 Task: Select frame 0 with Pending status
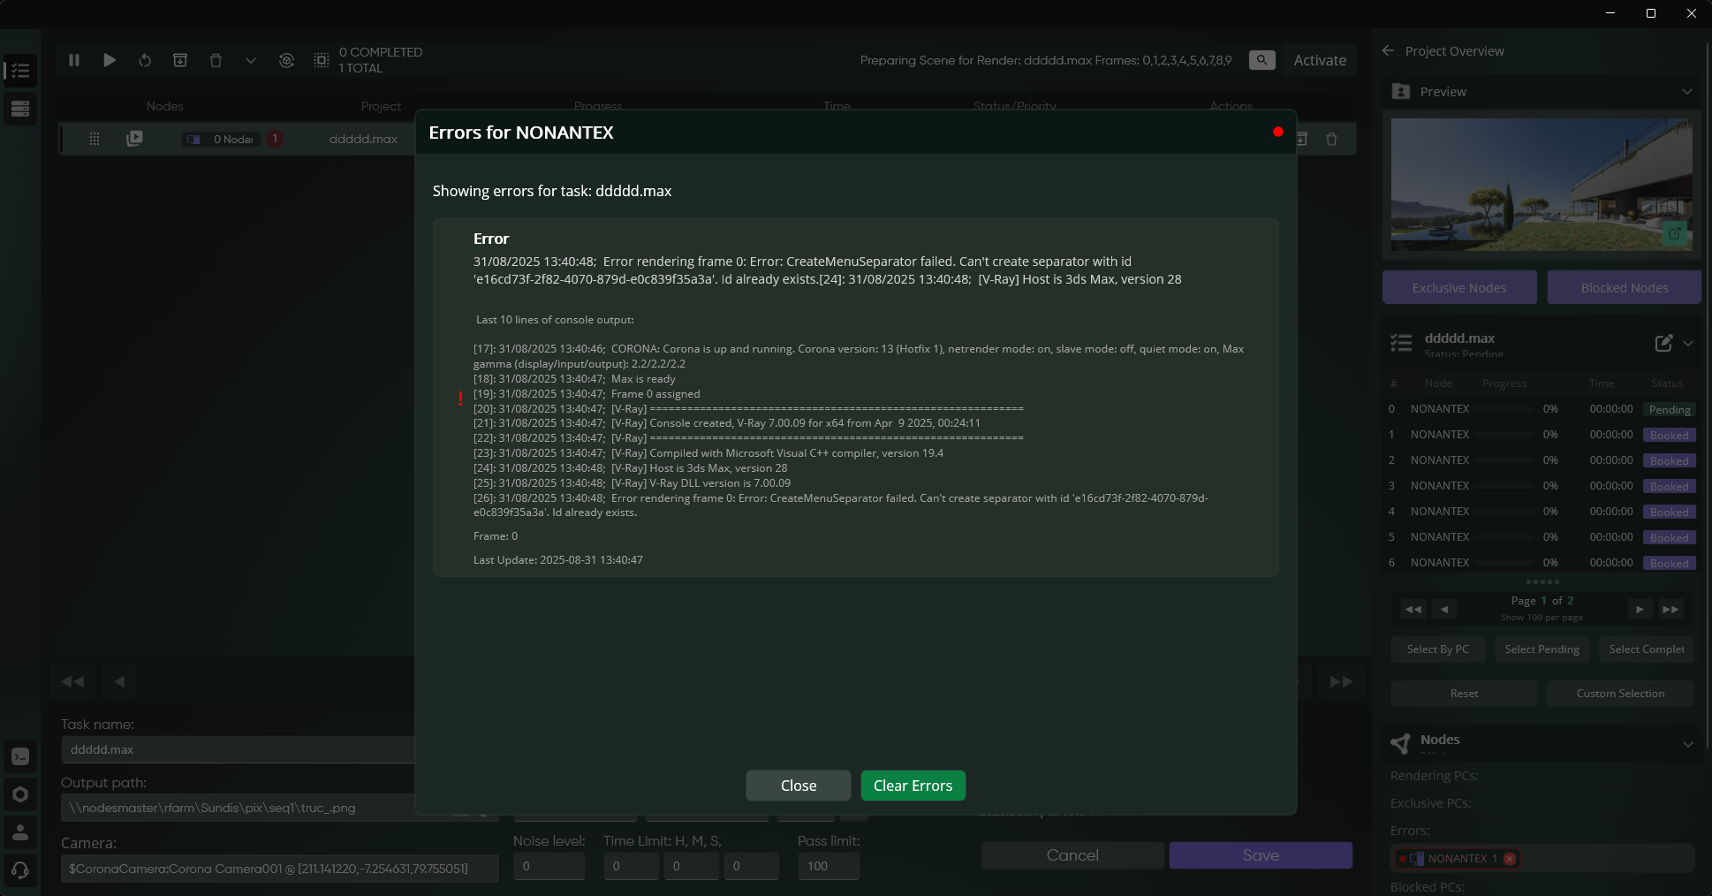1542,409
